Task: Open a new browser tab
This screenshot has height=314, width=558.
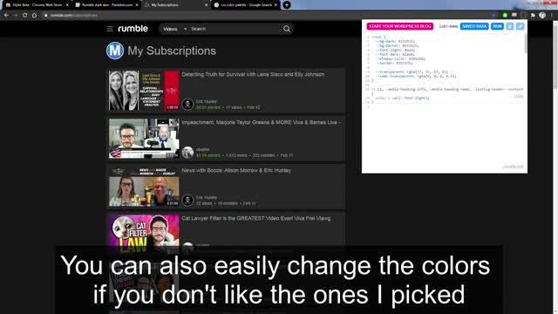Action: coord(287,5)
